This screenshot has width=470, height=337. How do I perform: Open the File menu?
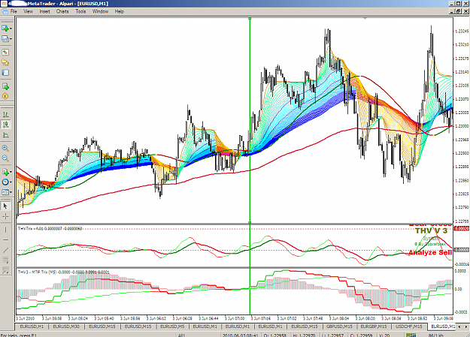(x=14, y=11)
